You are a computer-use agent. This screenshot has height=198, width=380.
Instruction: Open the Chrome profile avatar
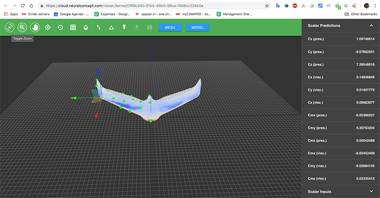click(366, 5)
